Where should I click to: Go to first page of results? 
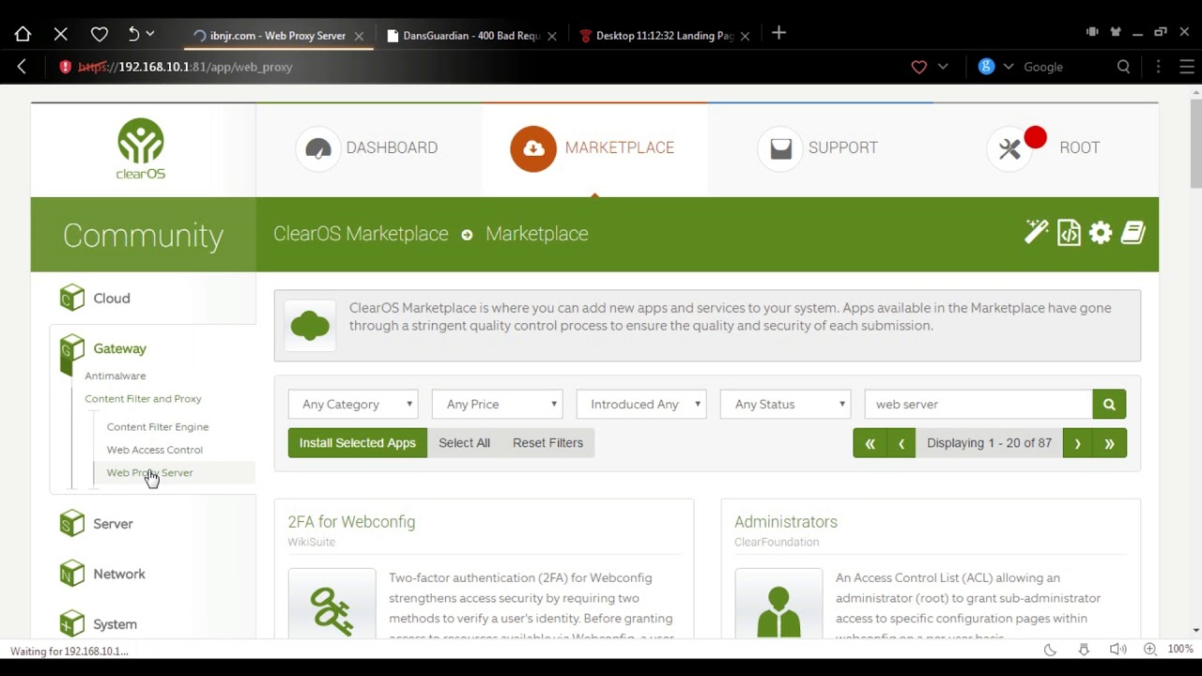tap(870, 443)
